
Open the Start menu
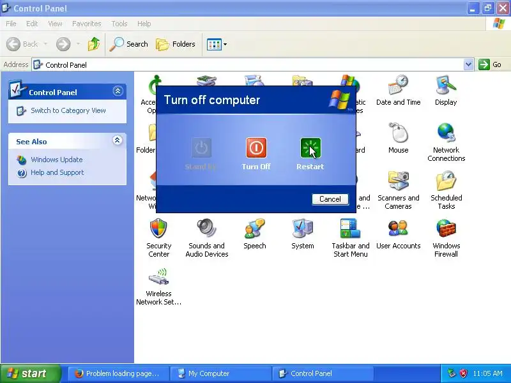pos(30,373)
